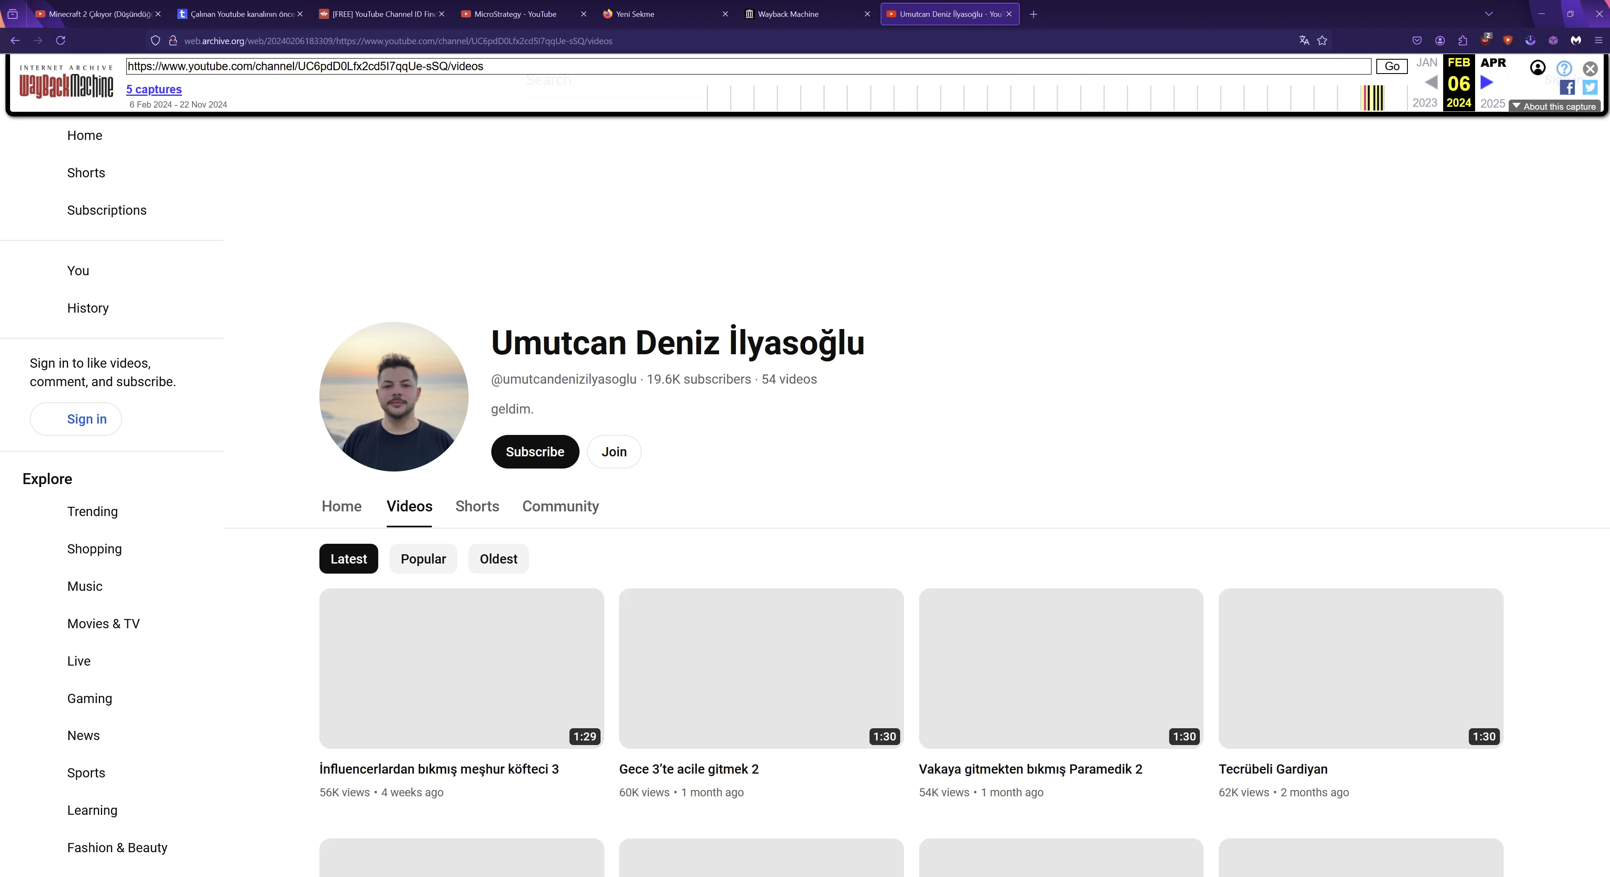Click the previous capture gray arrow
The height and width of the screenshot is (877, 1610).
point(1431,82)
